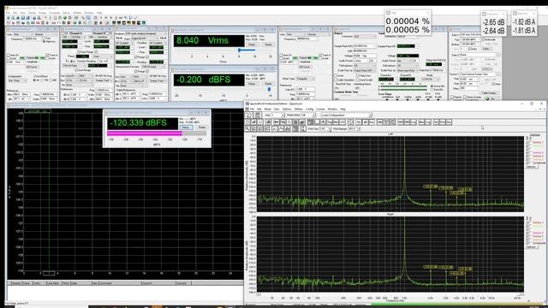This screenshot has height=308, width=548.
Task: Open Panels menu in AP2700 window
Action: [x=32, y=13]
